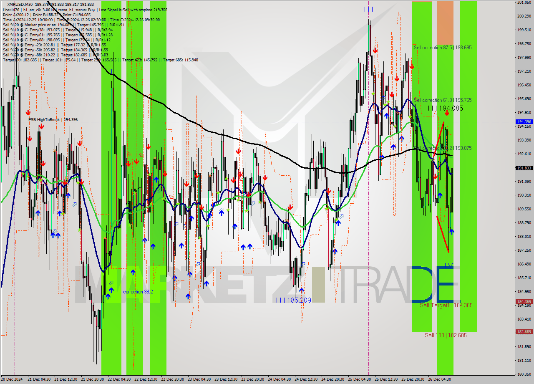Click the 199.51 price axis value

click(x=524, y=30)
